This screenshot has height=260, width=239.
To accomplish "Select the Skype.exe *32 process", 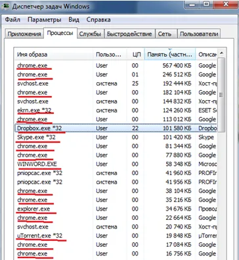I will 116,137.
